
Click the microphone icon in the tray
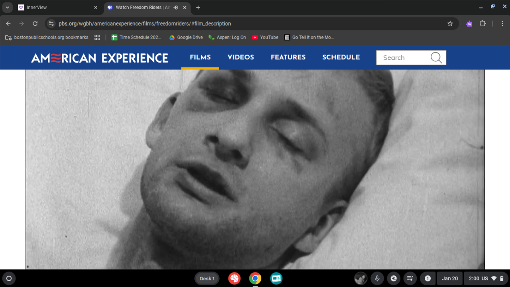pyautogui.click(x=377, y=279)
